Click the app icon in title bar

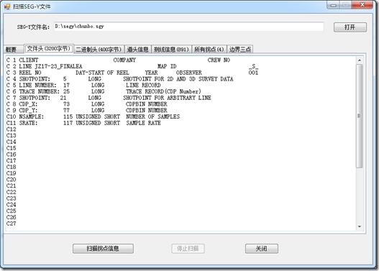[7, 6]
